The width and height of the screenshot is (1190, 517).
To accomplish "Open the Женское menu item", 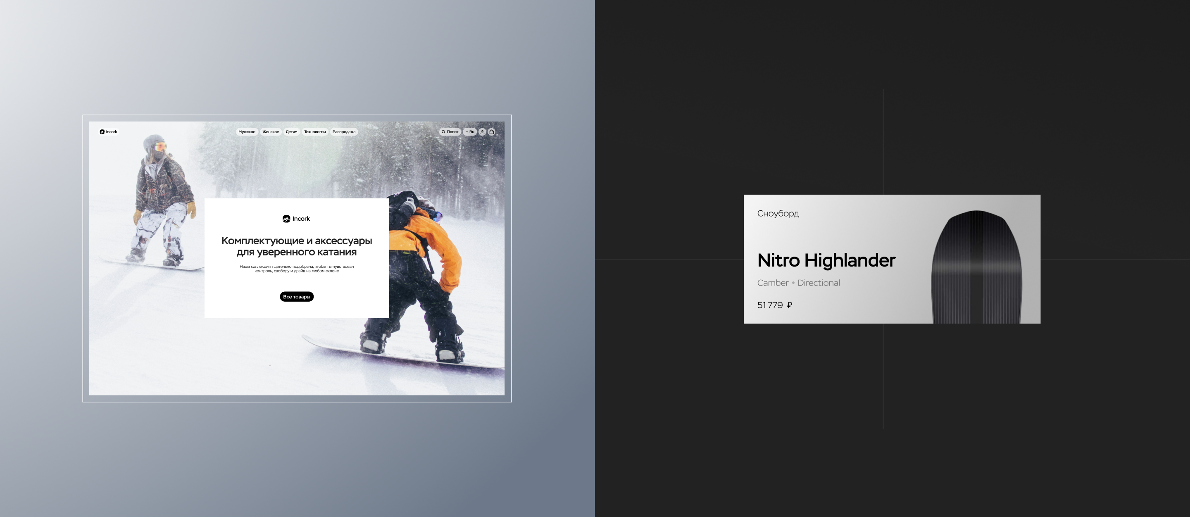I will point(271,132).
